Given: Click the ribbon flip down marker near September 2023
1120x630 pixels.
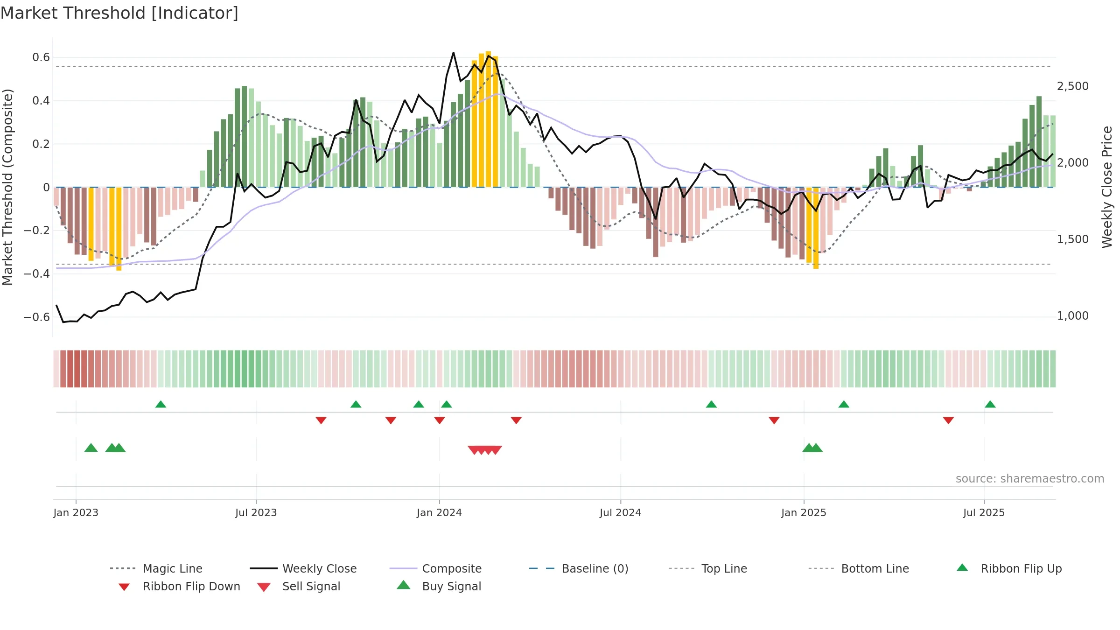Looking at the screenshot, I should pyautogui.click(x=321, y=420).
